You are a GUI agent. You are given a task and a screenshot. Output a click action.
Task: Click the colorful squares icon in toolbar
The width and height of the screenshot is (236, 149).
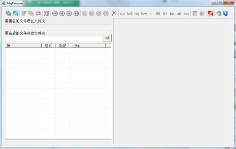[8, 13]
